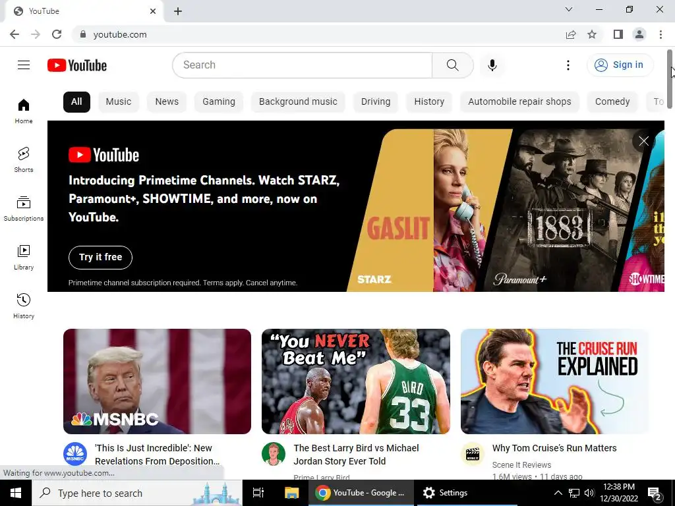The height and width of the screenshot is (506, 675).
Task: Share this page from address bar
Action: click(571, 34)
